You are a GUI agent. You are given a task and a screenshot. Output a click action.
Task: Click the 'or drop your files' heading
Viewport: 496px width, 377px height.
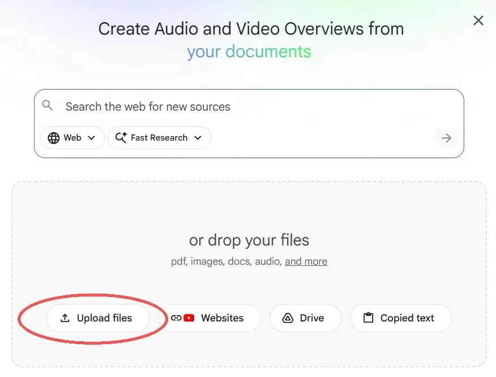pyautogui.click(x=249, y=240)
